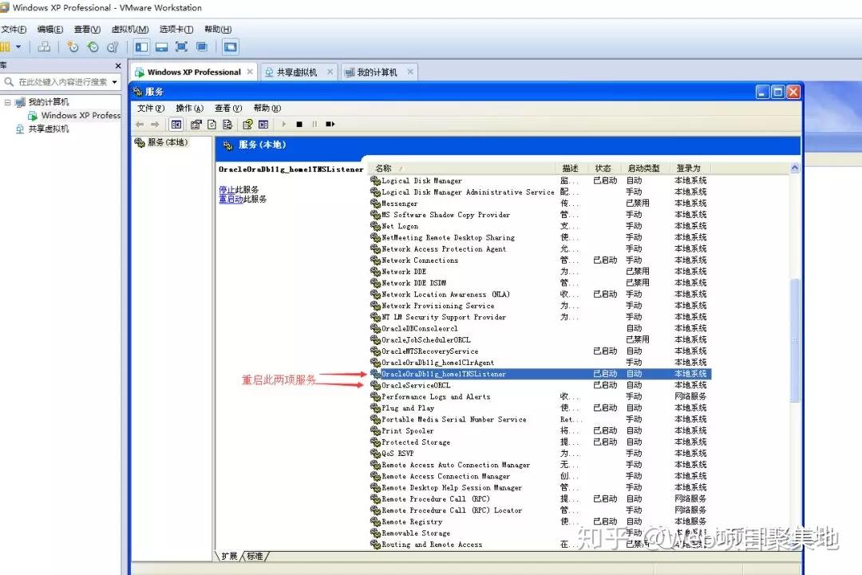Take a snapshot of the virtual machine
Viewport: 862px width, 575px height.
point(73,47)
